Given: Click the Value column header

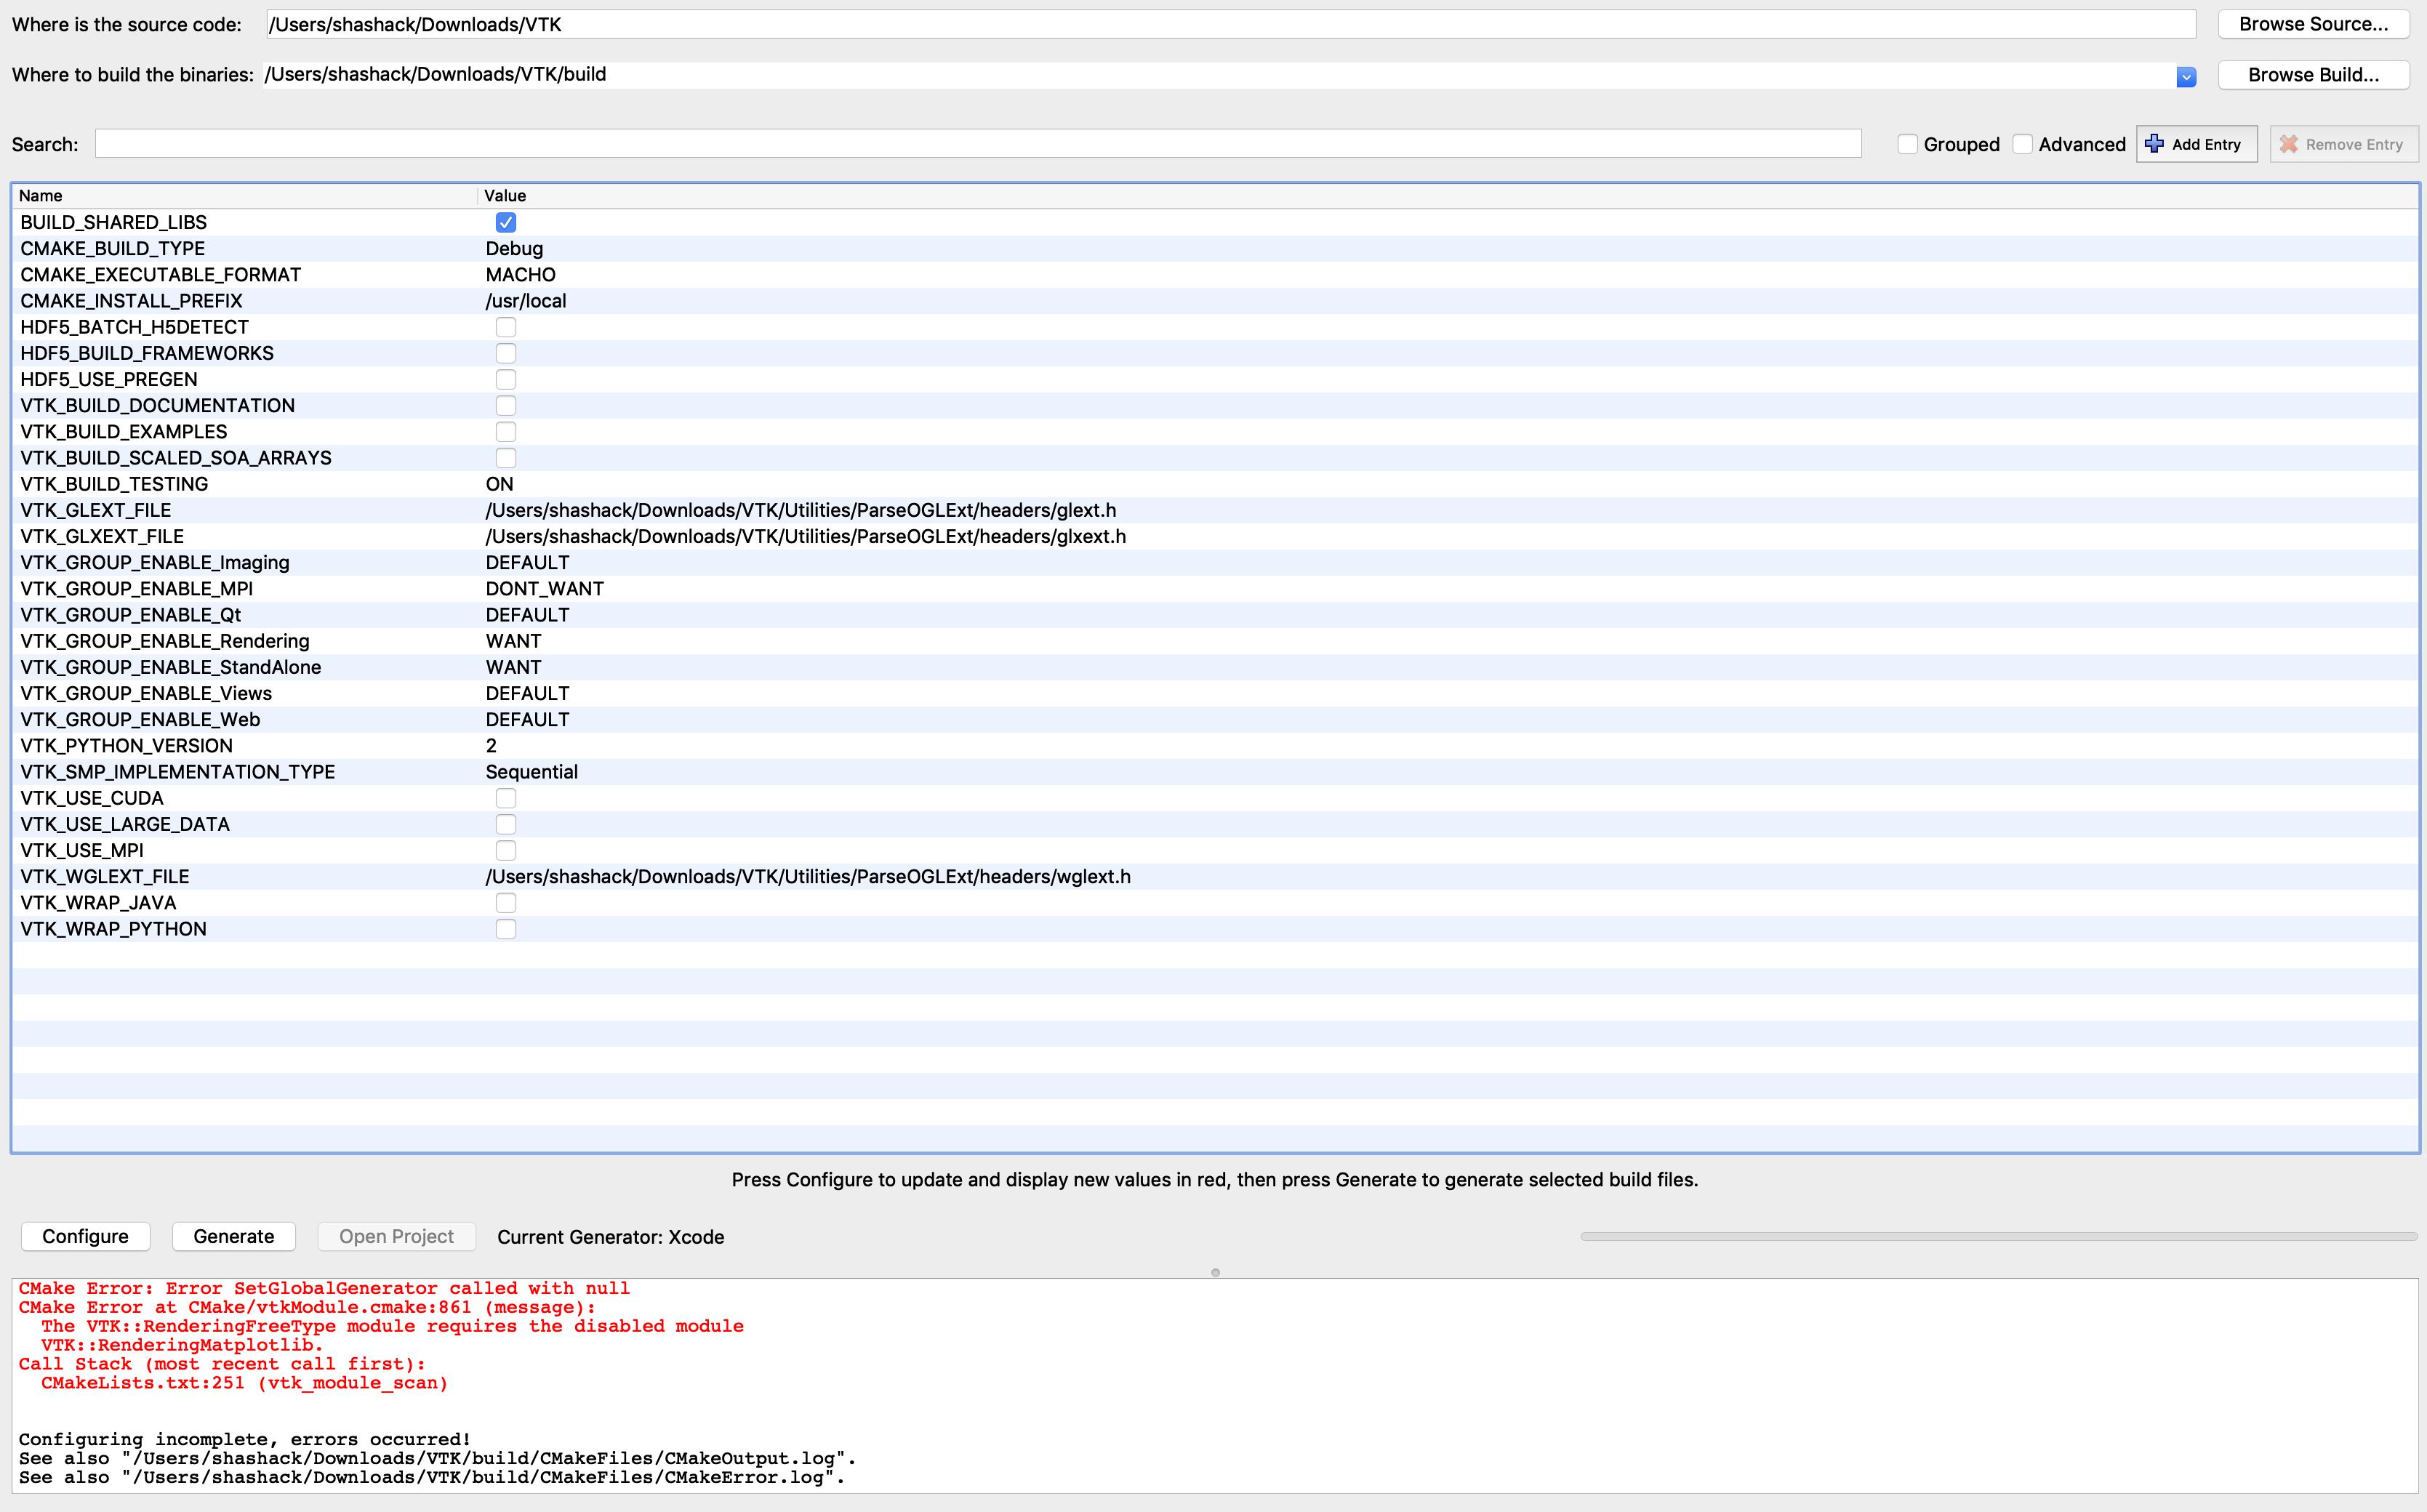Looking at the screenshot, I should 505,196.
